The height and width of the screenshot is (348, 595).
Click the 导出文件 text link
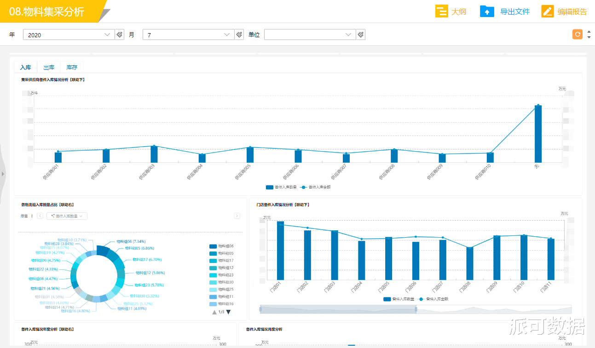click(515, 11)
